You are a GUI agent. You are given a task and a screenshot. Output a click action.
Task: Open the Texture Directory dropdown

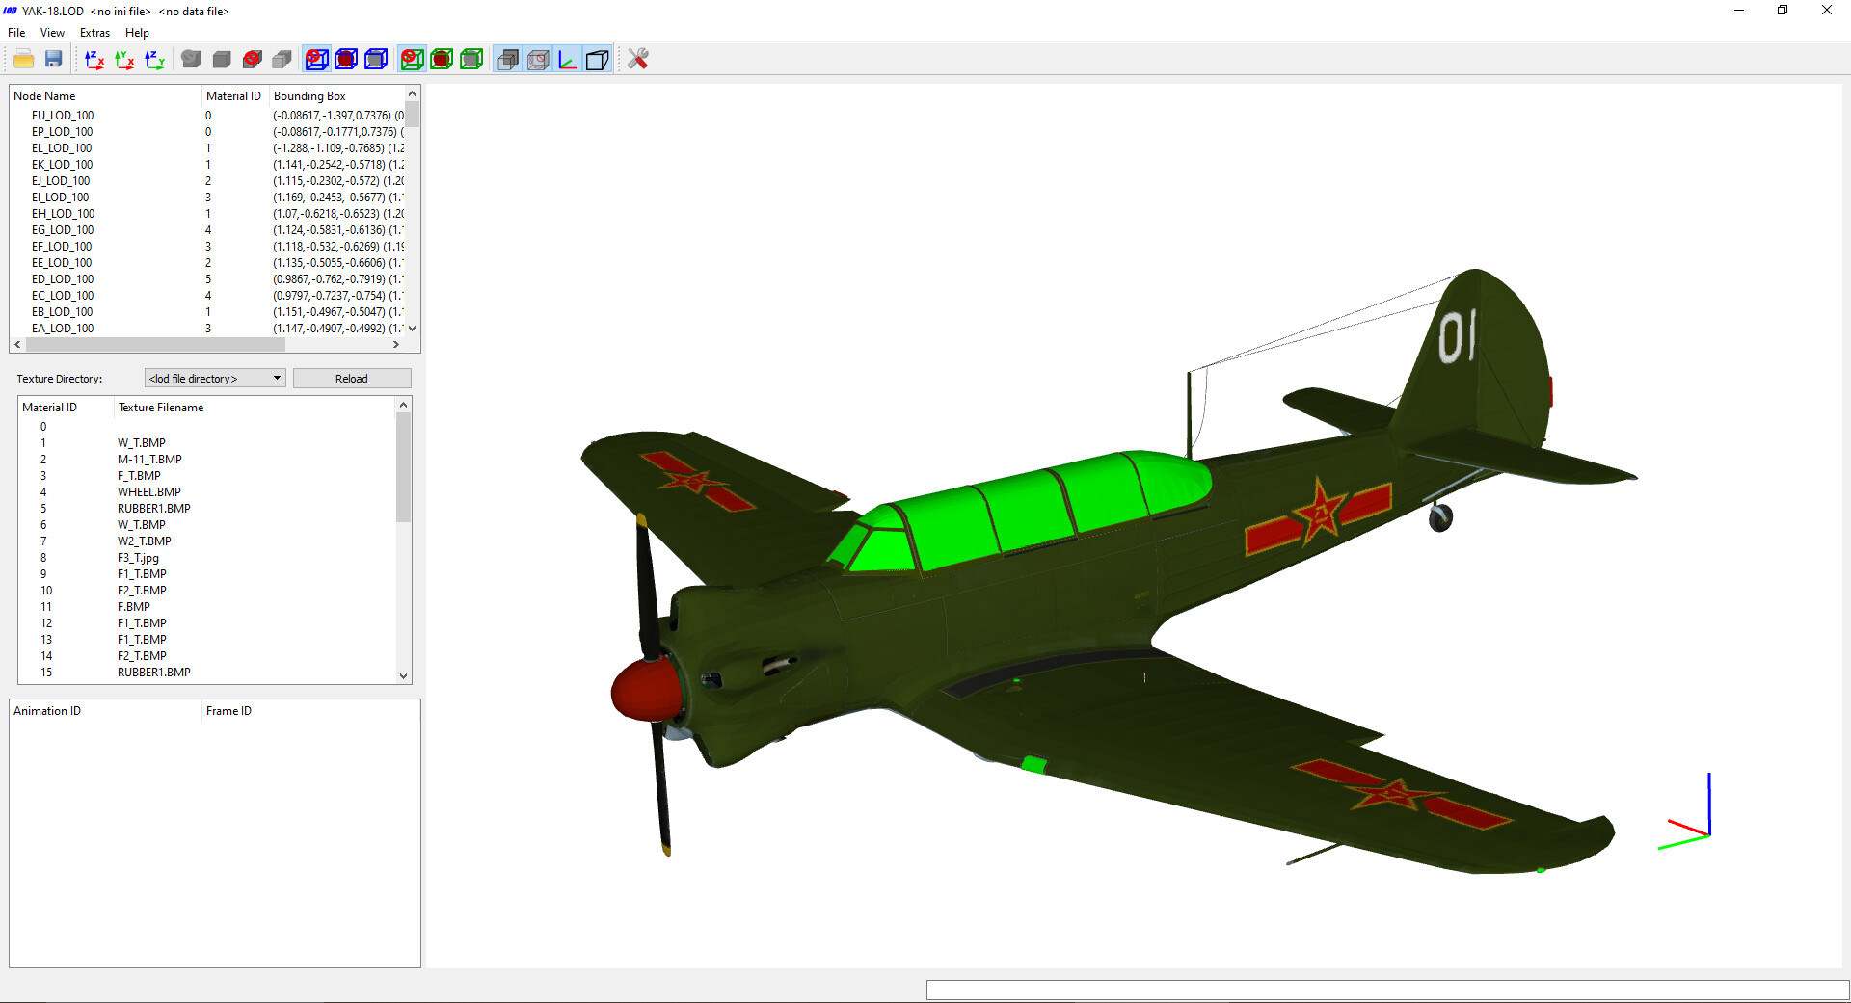point(215,379)
